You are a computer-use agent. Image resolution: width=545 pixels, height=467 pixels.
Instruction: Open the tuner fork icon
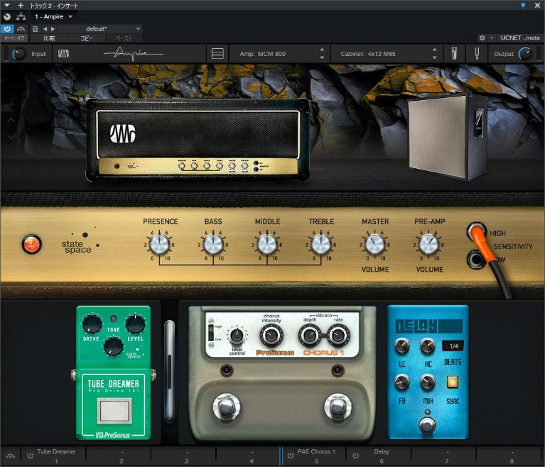tap(476, 54)
